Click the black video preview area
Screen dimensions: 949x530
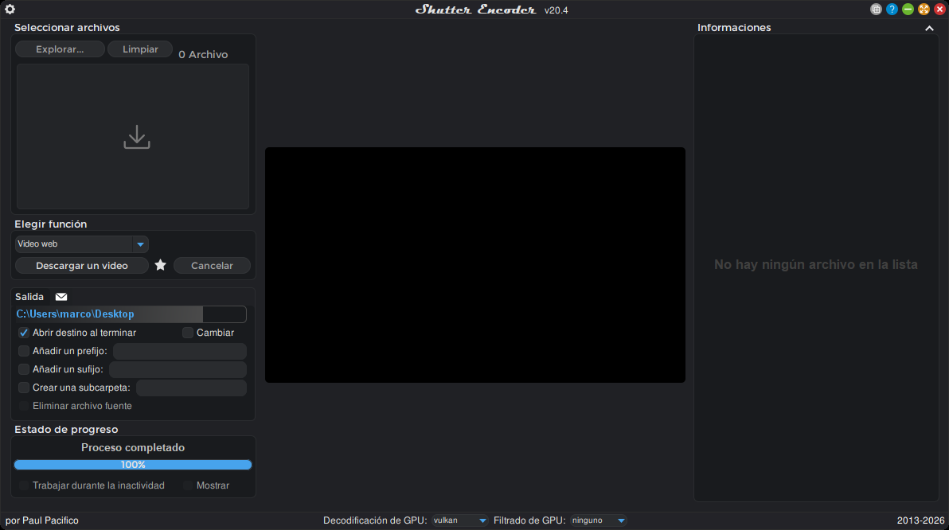click(x=475, y=264)
